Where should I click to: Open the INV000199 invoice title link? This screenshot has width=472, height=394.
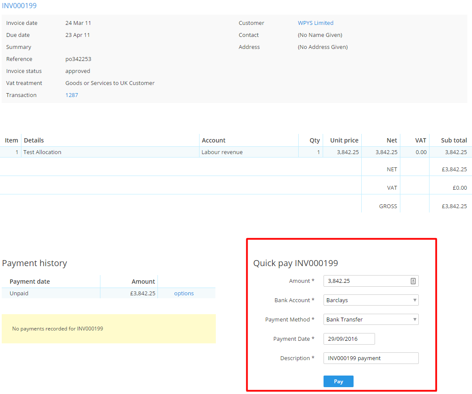click(19, 6)
